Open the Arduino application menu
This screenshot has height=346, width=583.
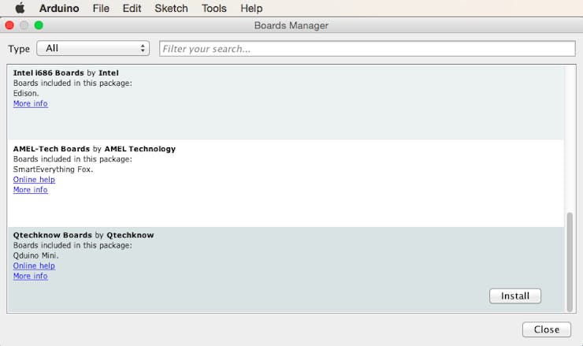(59, 8)
